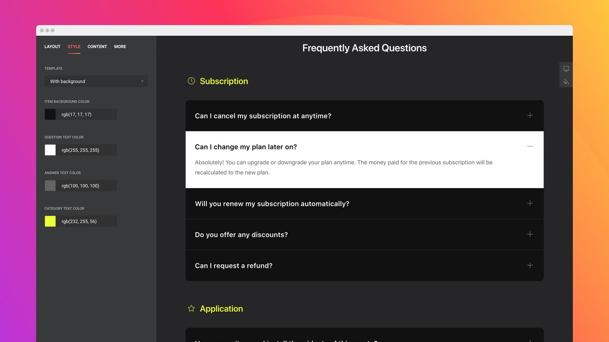Click the Item Background color swatch
Screen dimensions: 609x342
(x=50, y=114)
